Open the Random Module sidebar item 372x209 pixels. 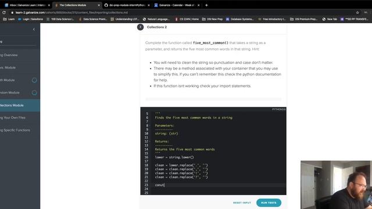point(19,93)
